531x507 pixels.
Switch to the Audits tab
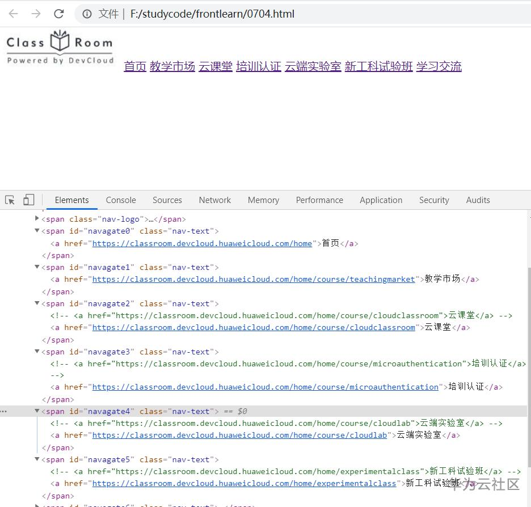478,200
